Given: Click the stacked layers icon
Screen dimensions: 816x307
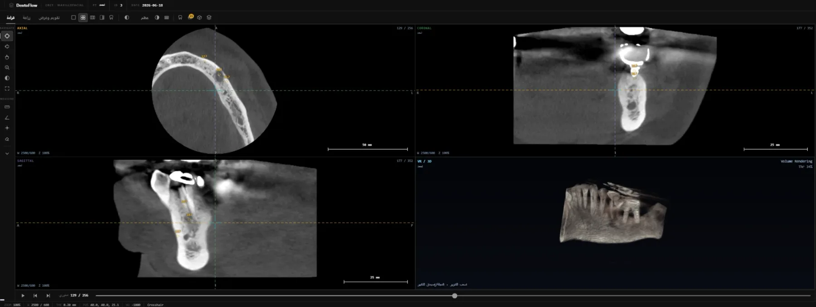Looking at the screenshot, I should (x=209, y=18).
